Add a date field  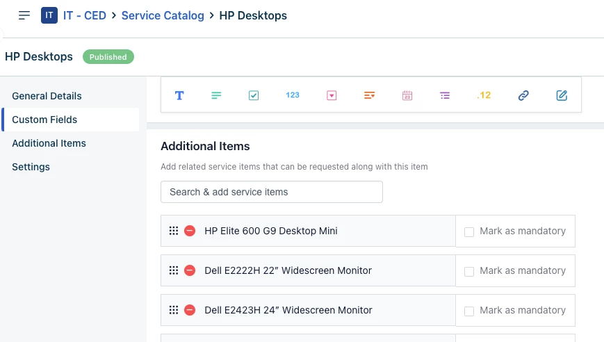(x=407, y=95)
